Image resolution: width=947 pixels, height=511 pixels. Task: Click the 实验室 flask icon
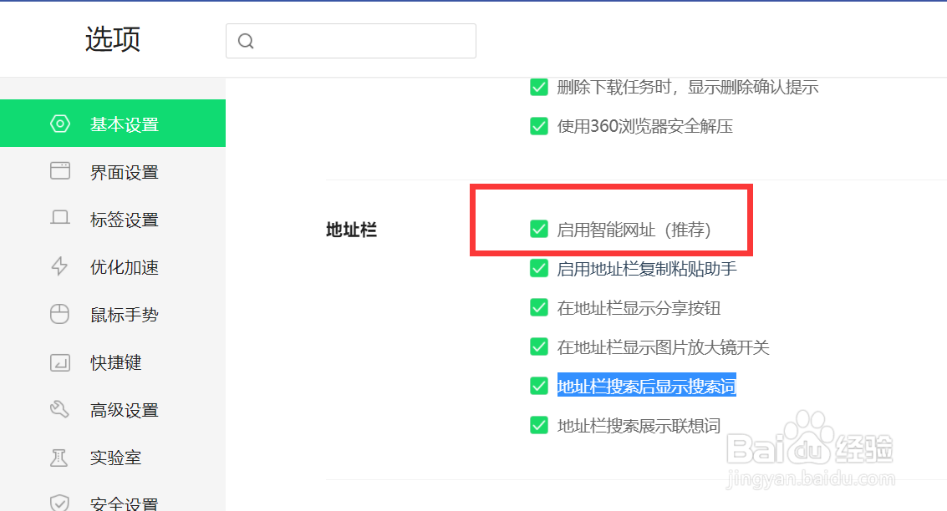point(59,457)
